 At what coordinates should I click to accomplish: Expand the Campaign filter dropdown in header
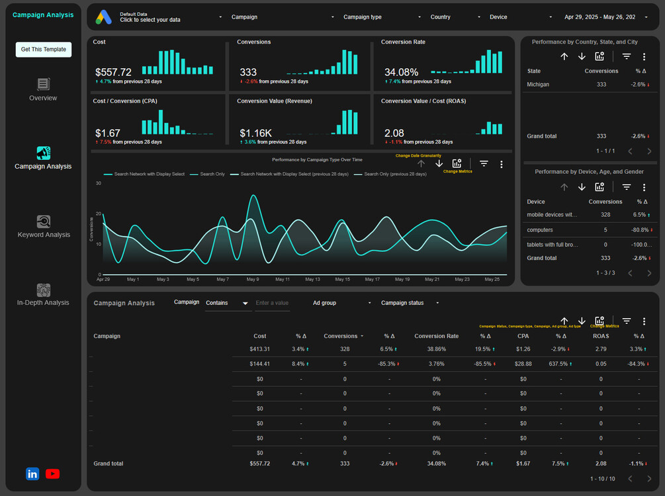[x=283, y=17]
